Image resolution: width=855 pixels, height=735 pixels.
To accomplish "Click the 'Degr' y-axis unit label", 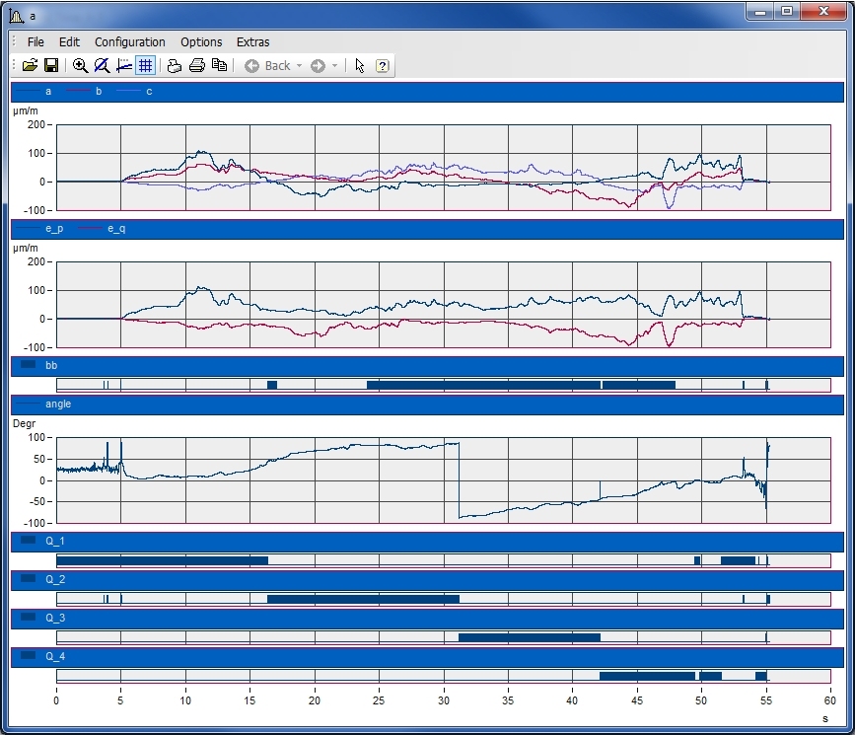I will pyautogui.click(x=24, y=424).
